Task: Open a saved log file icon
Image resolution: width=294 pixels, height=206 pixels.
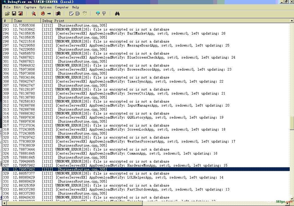Action: point(7,13)
